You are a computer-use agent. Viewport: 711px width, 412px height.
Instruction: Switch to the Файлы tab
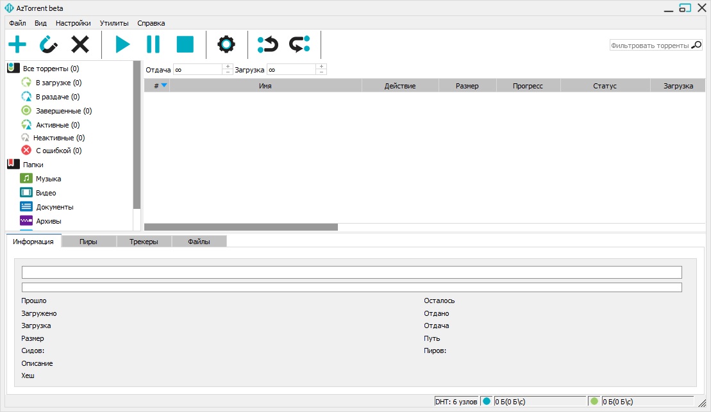coord(199,242)
